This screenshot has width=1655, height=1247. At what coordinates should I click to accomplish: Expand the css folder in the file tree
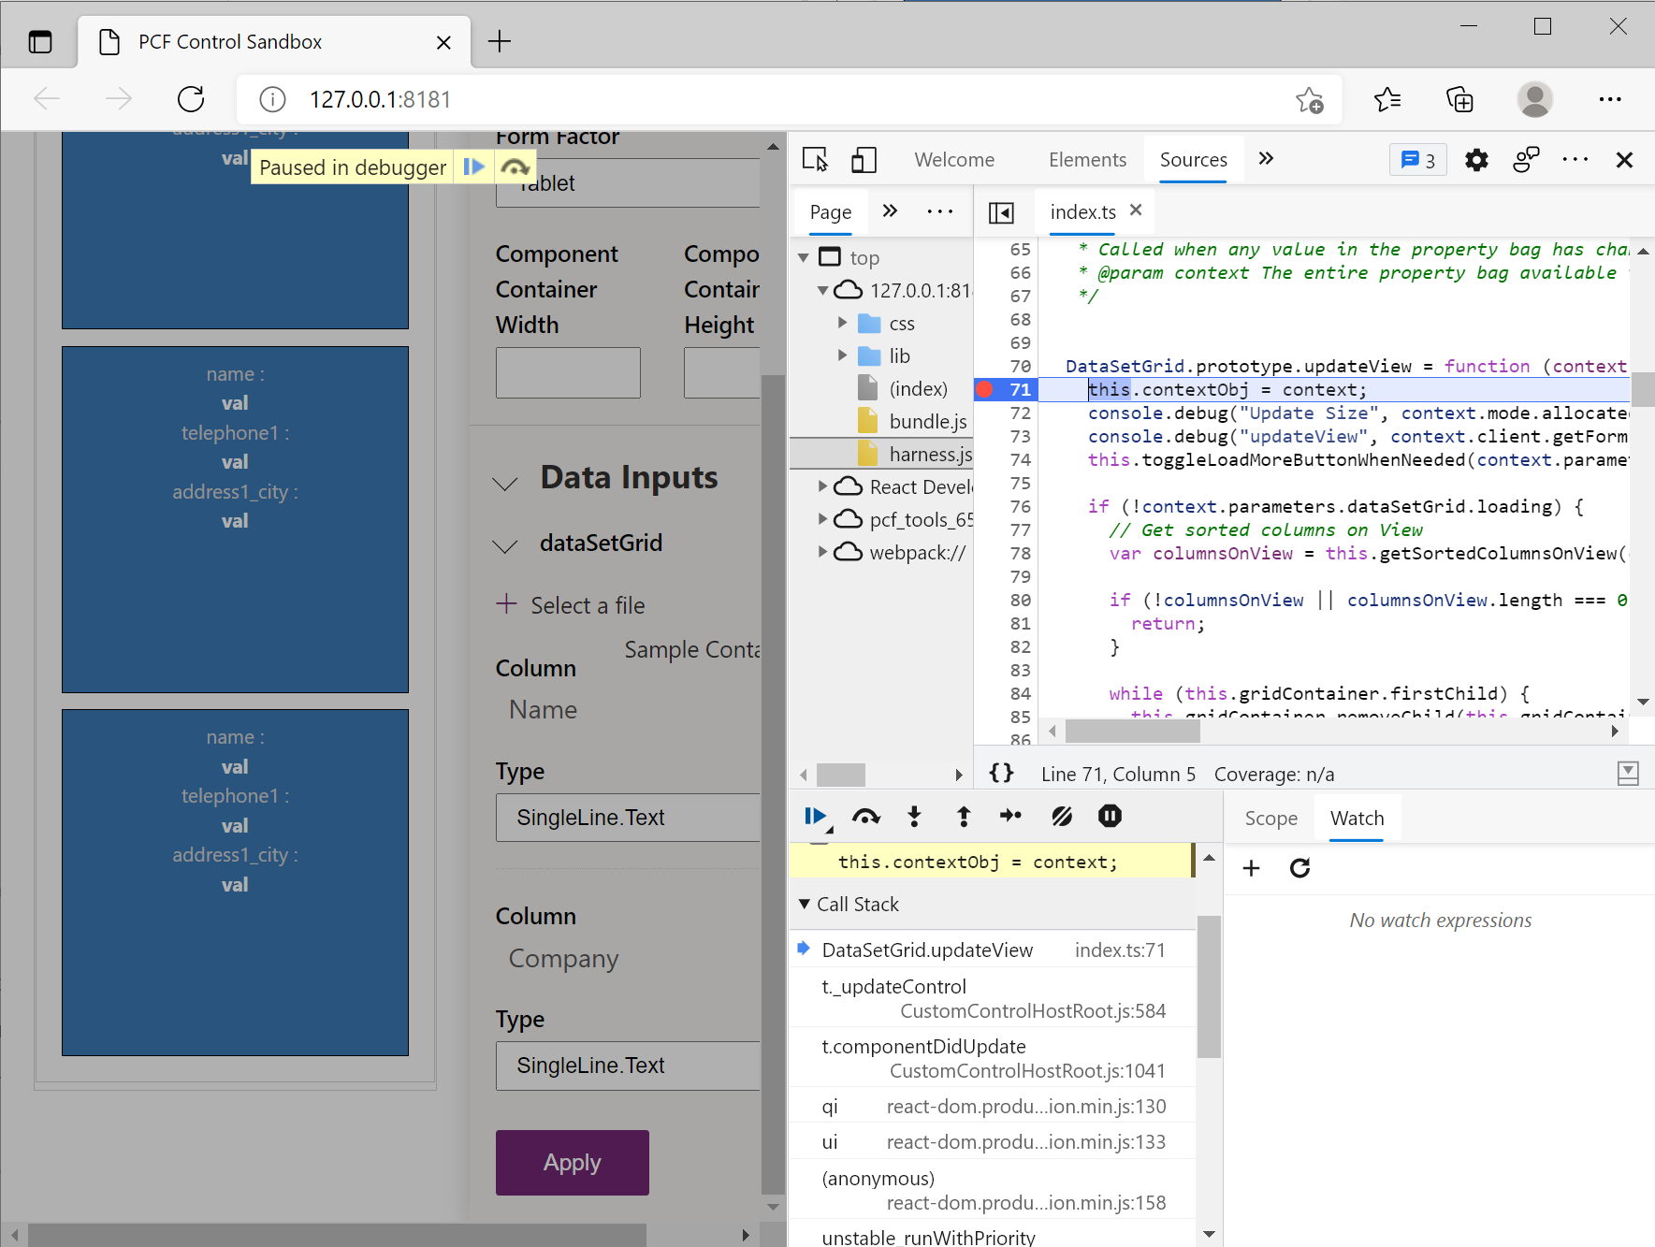tap(841, 323)
